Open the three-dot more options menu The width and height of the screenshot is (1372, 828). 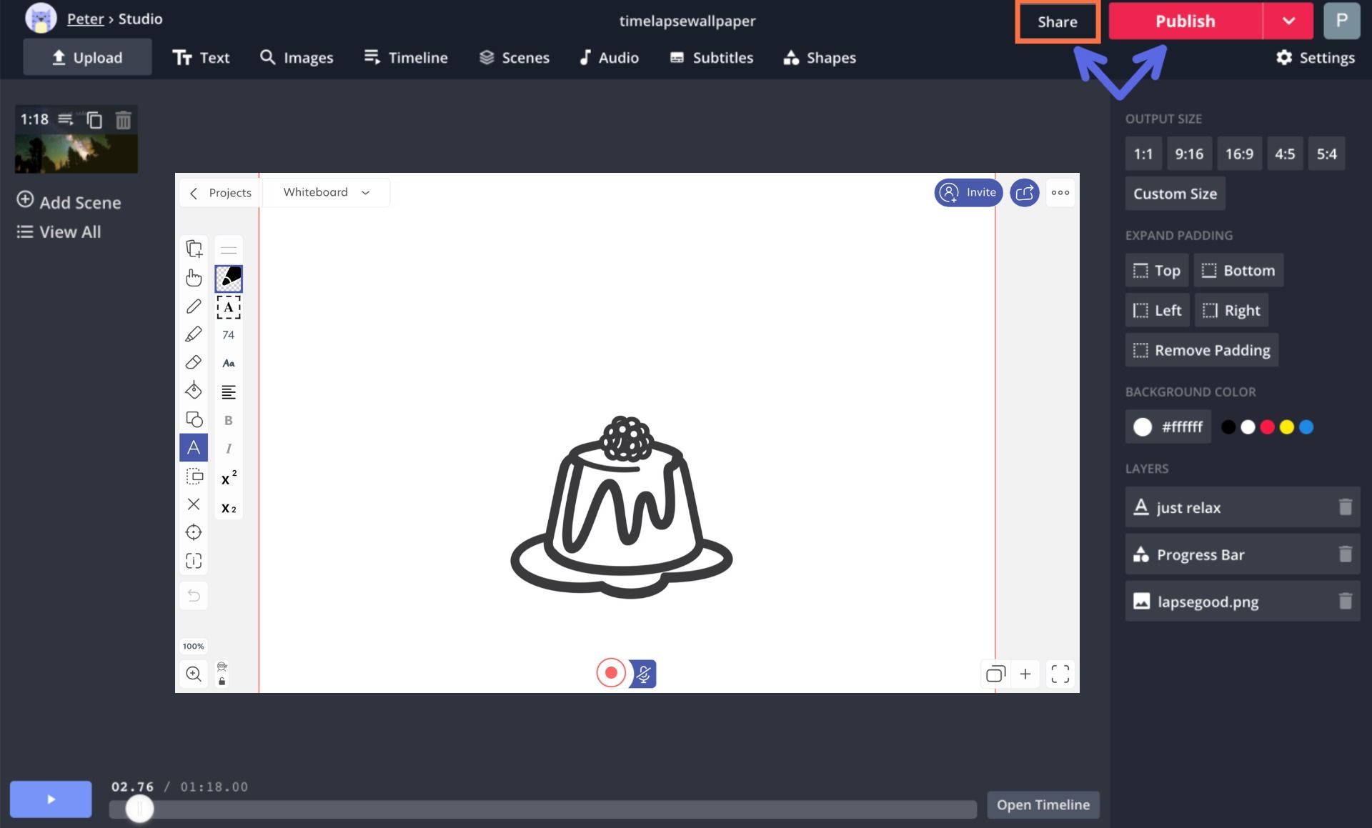(x=1060, y=192)
